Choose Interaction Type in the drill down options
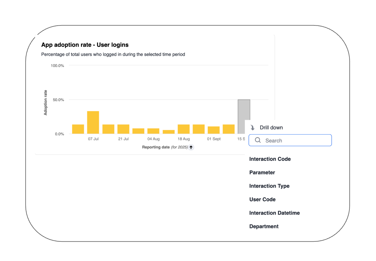This screenshot has width=376, height=261. 269,186
